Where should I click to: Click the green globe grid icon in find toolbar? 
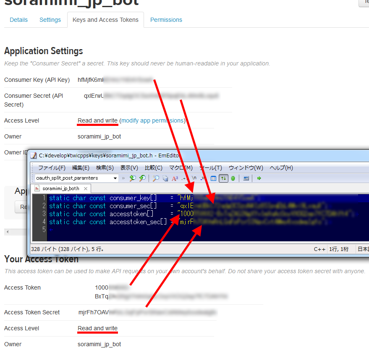[x=233, y=178]
